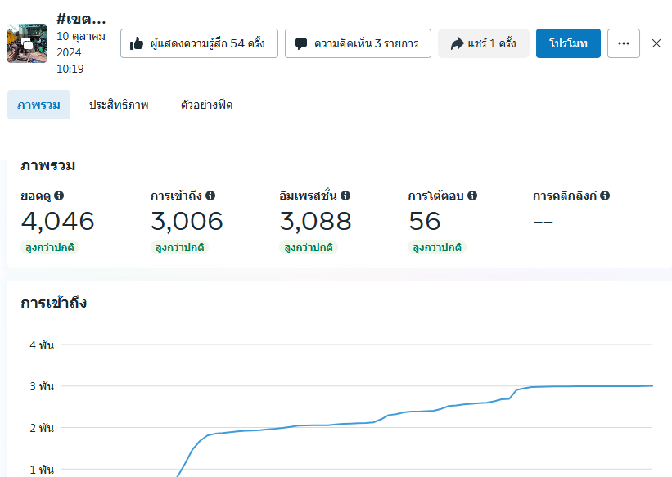This screenshot has height=477, width=672.
Task: Click the info icon beside อิมเพรสชั่น
Action: [x=345, y=196]
